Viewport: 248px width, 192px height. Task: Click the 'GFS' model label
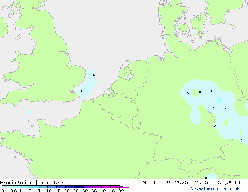(x=59, y=183)
